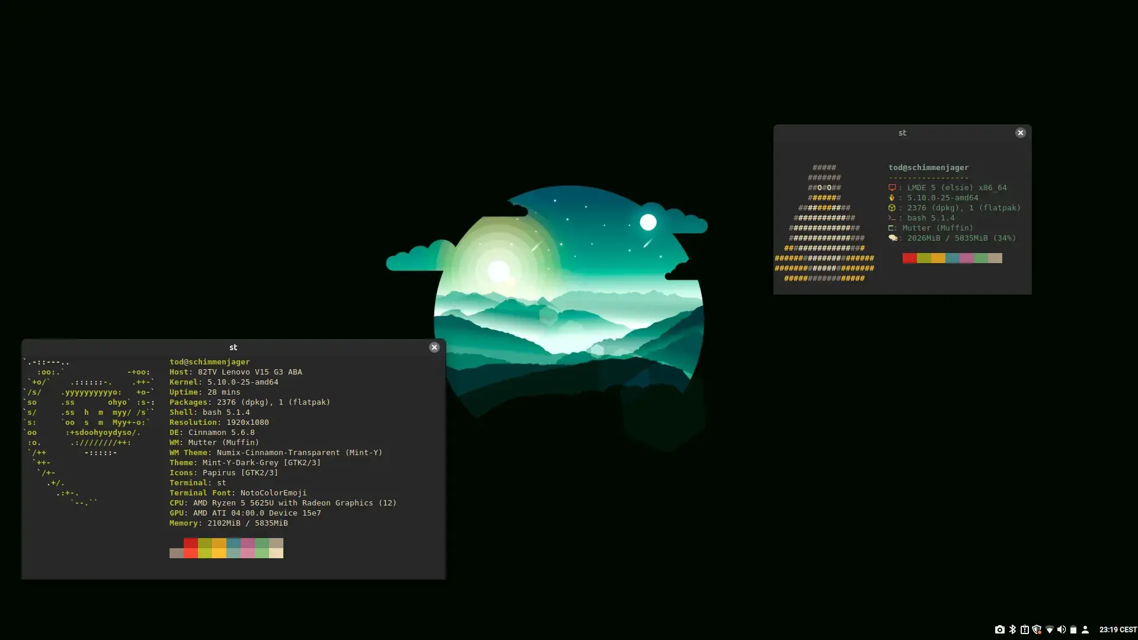Click the Bluetooth tray icon
The image size is (1138, 640).
[1012, 629]
